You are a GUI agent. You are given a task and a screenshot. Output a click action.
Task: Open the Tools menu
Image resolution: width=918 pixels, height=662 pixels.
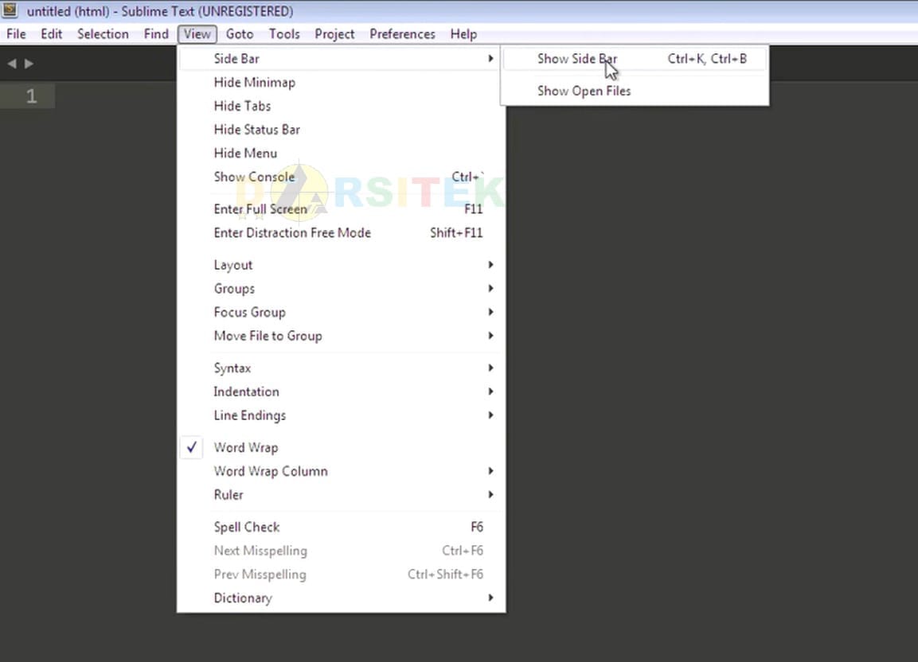click(284, 34)
